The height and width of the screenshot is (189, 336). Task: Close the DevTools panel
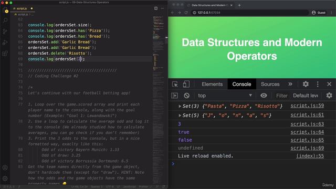[x=329, y=84]
